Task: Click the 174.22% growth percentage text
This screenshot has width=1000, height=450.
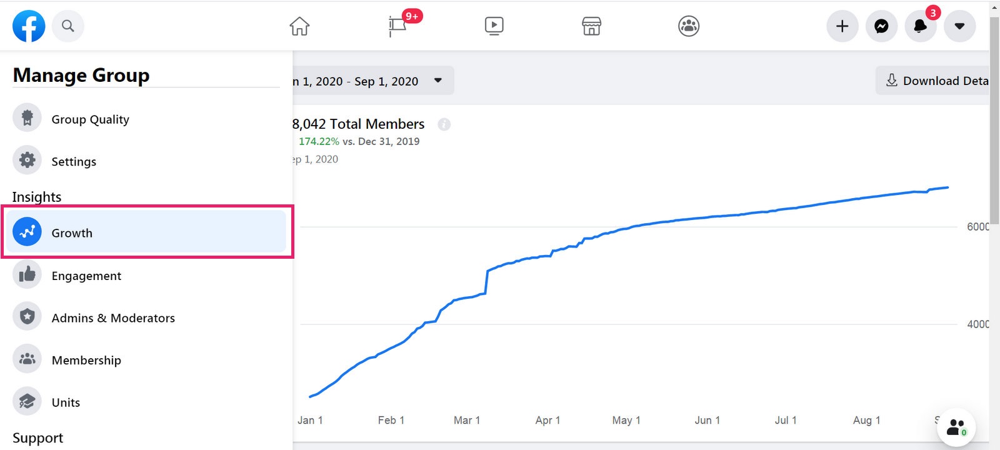Action: click(319, 141)
